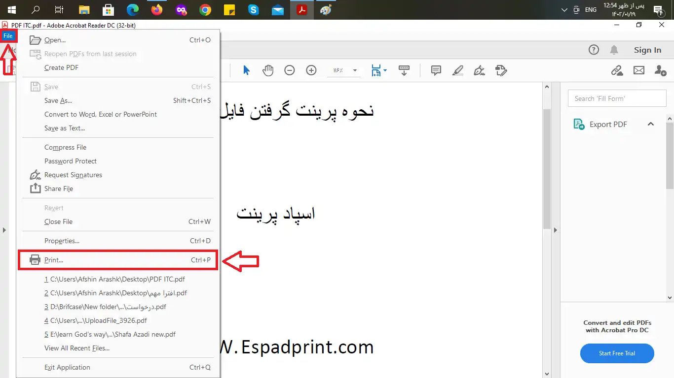Open the Help question mark icon

[594, 50]
